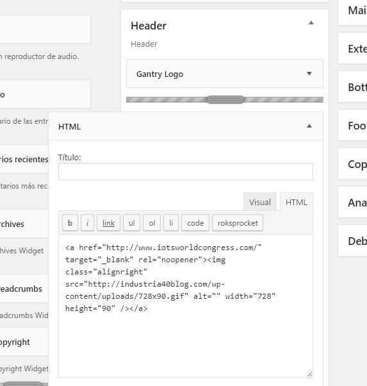Click the Gantry divider handle bar
The image size is (367, 386).
pyautogui.click(x=225, y=99)
